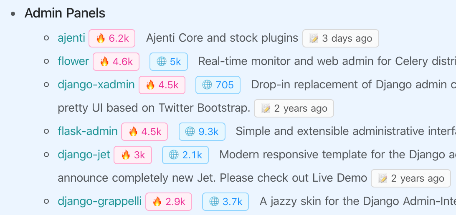Viewport: 456px width, 215px height.
Task: Open the django-grappelli link
Action: [100, 201]
